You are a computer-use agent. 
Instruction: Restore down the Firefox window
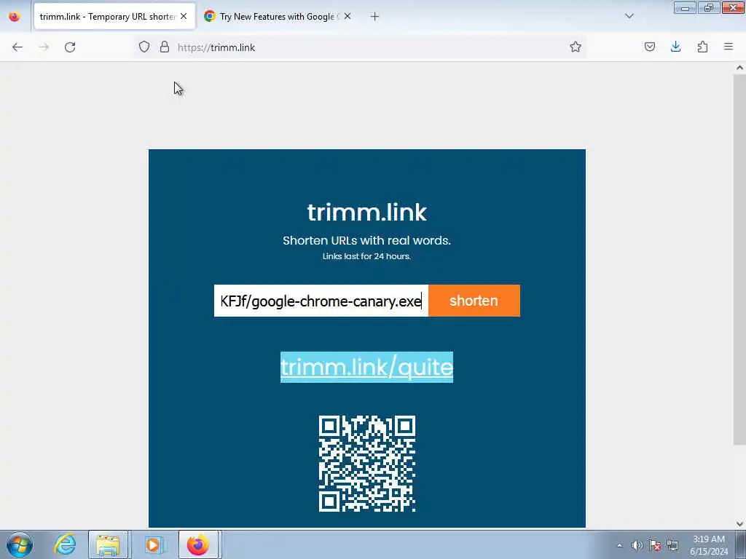(x=708, y=7)
